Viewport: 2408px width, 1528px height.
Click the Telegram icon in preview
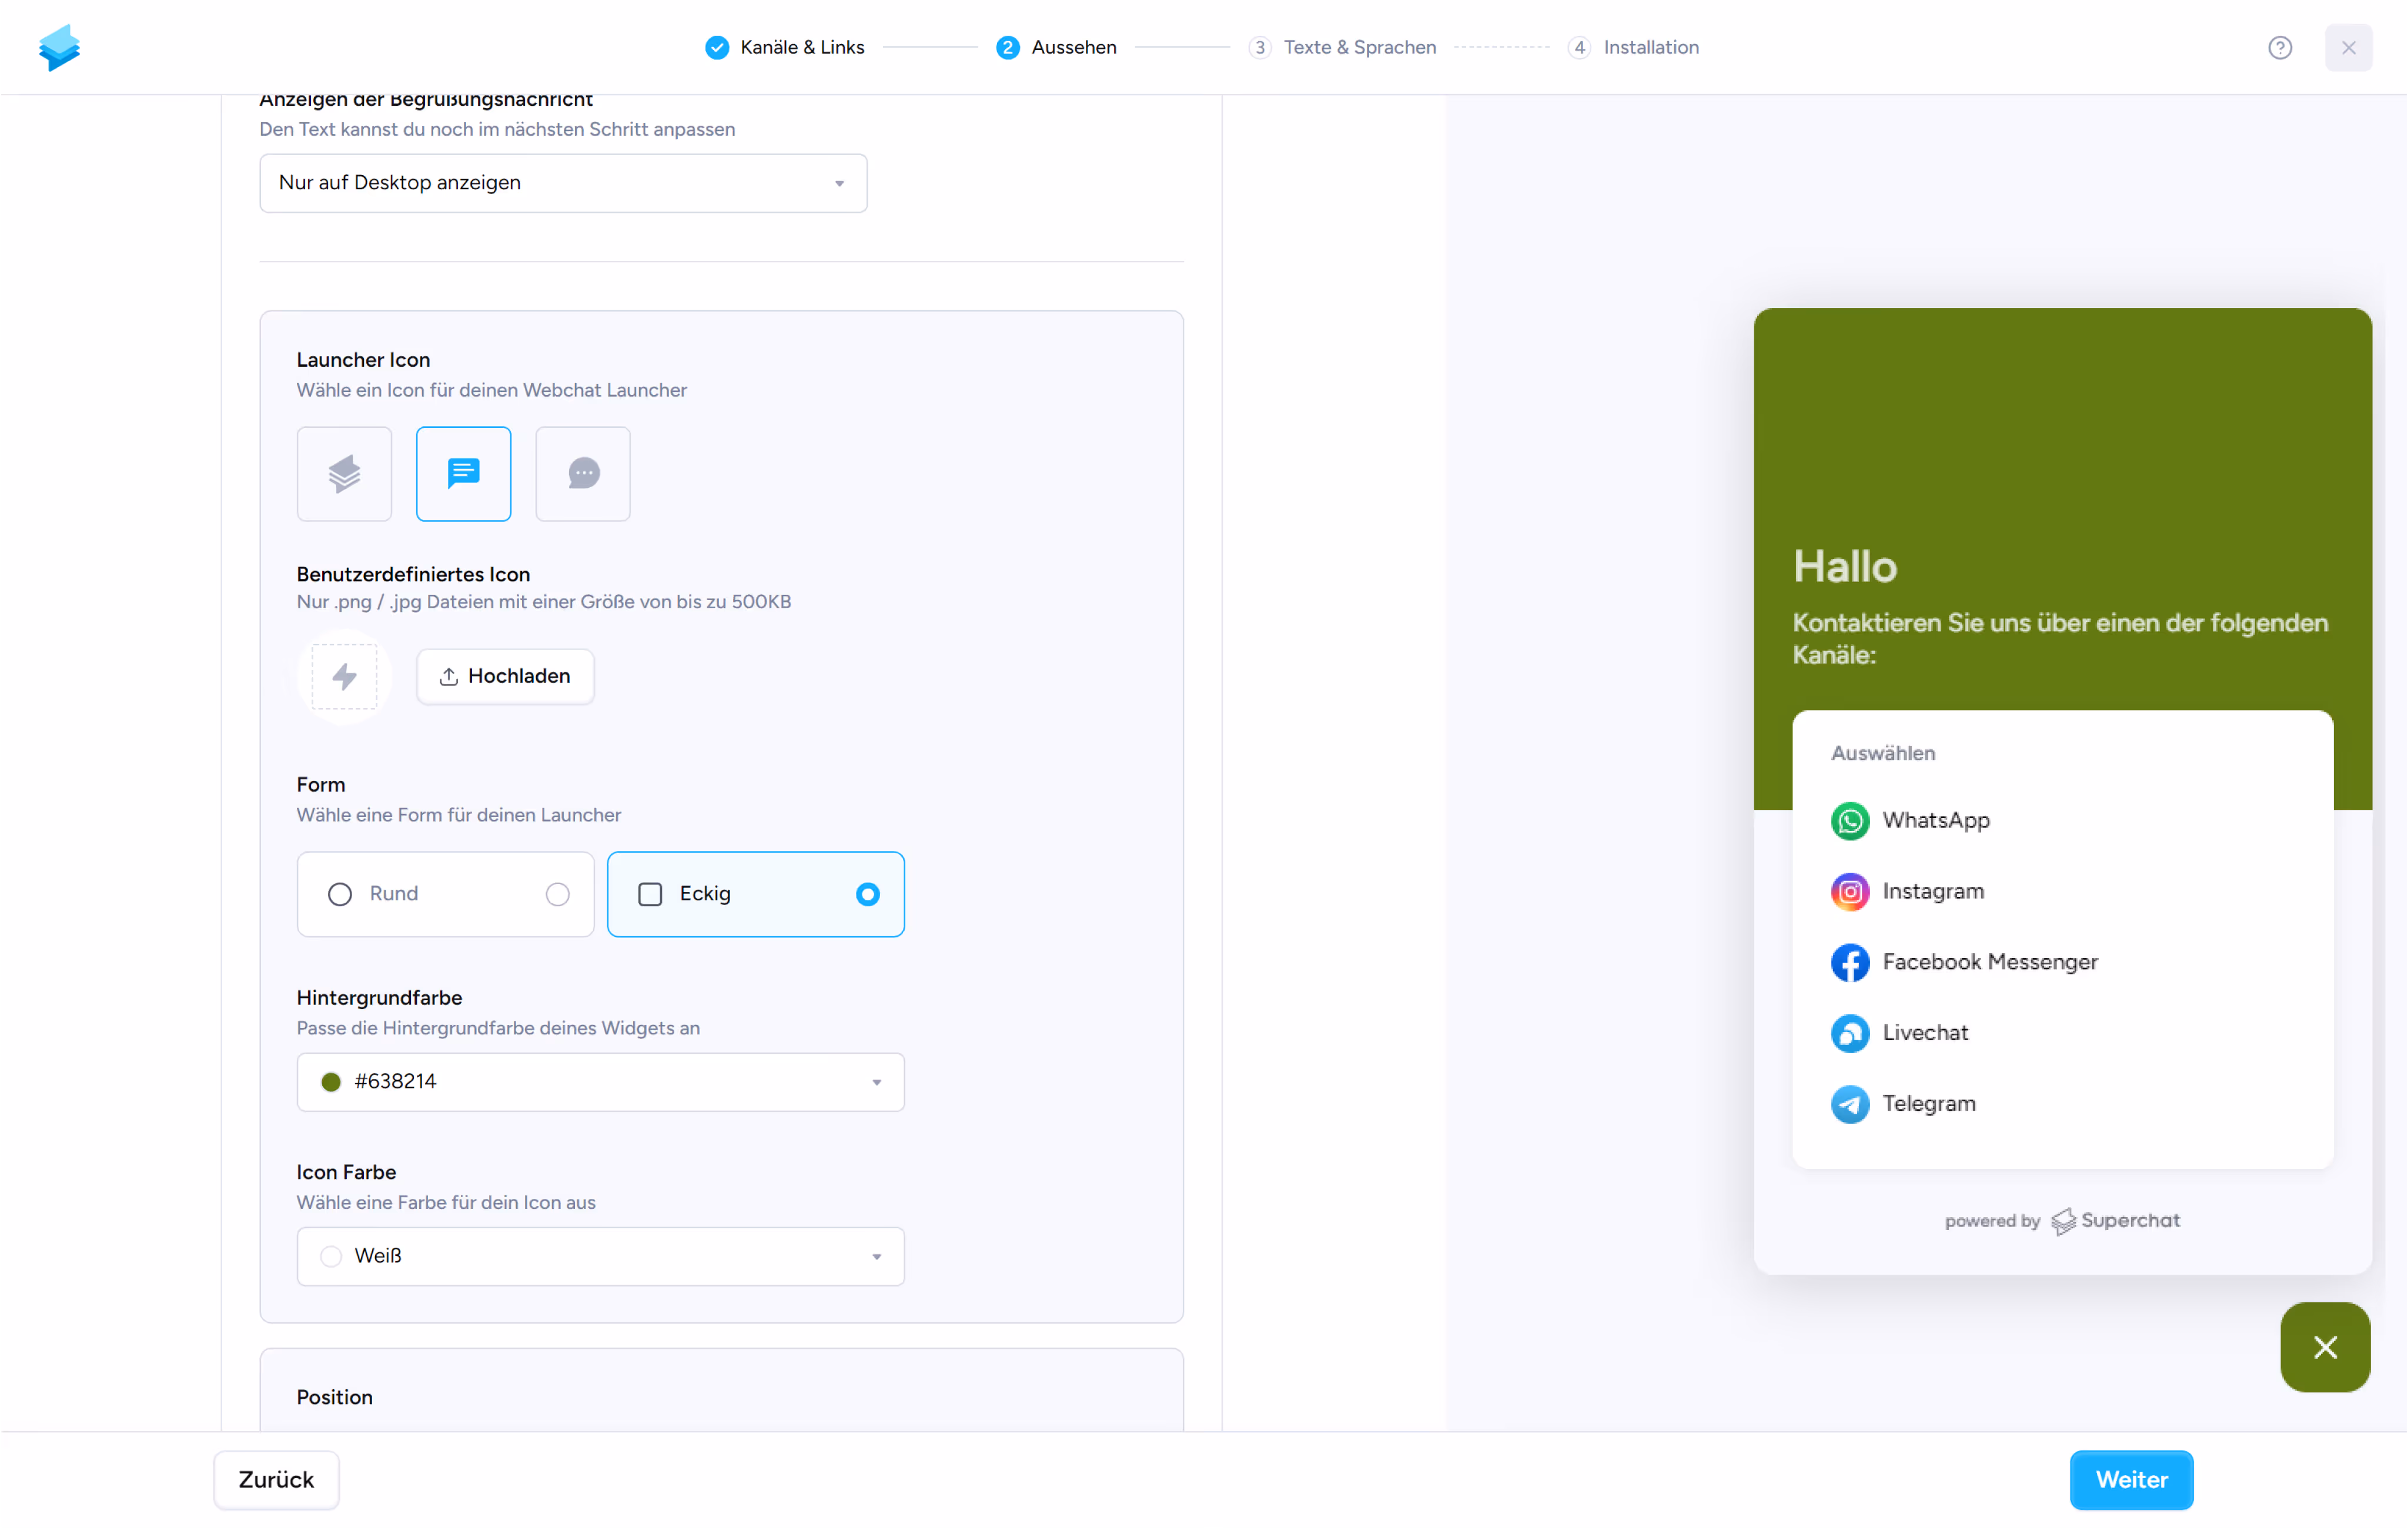pyautogui.click(x=1849, y=1103)
